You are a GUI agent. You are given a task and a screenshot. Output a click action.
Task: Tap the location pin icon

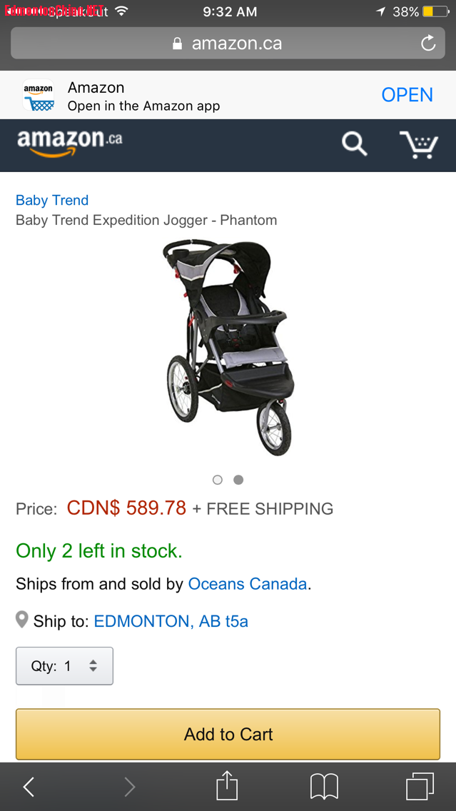pyautogui.click(x=22, y=620)
